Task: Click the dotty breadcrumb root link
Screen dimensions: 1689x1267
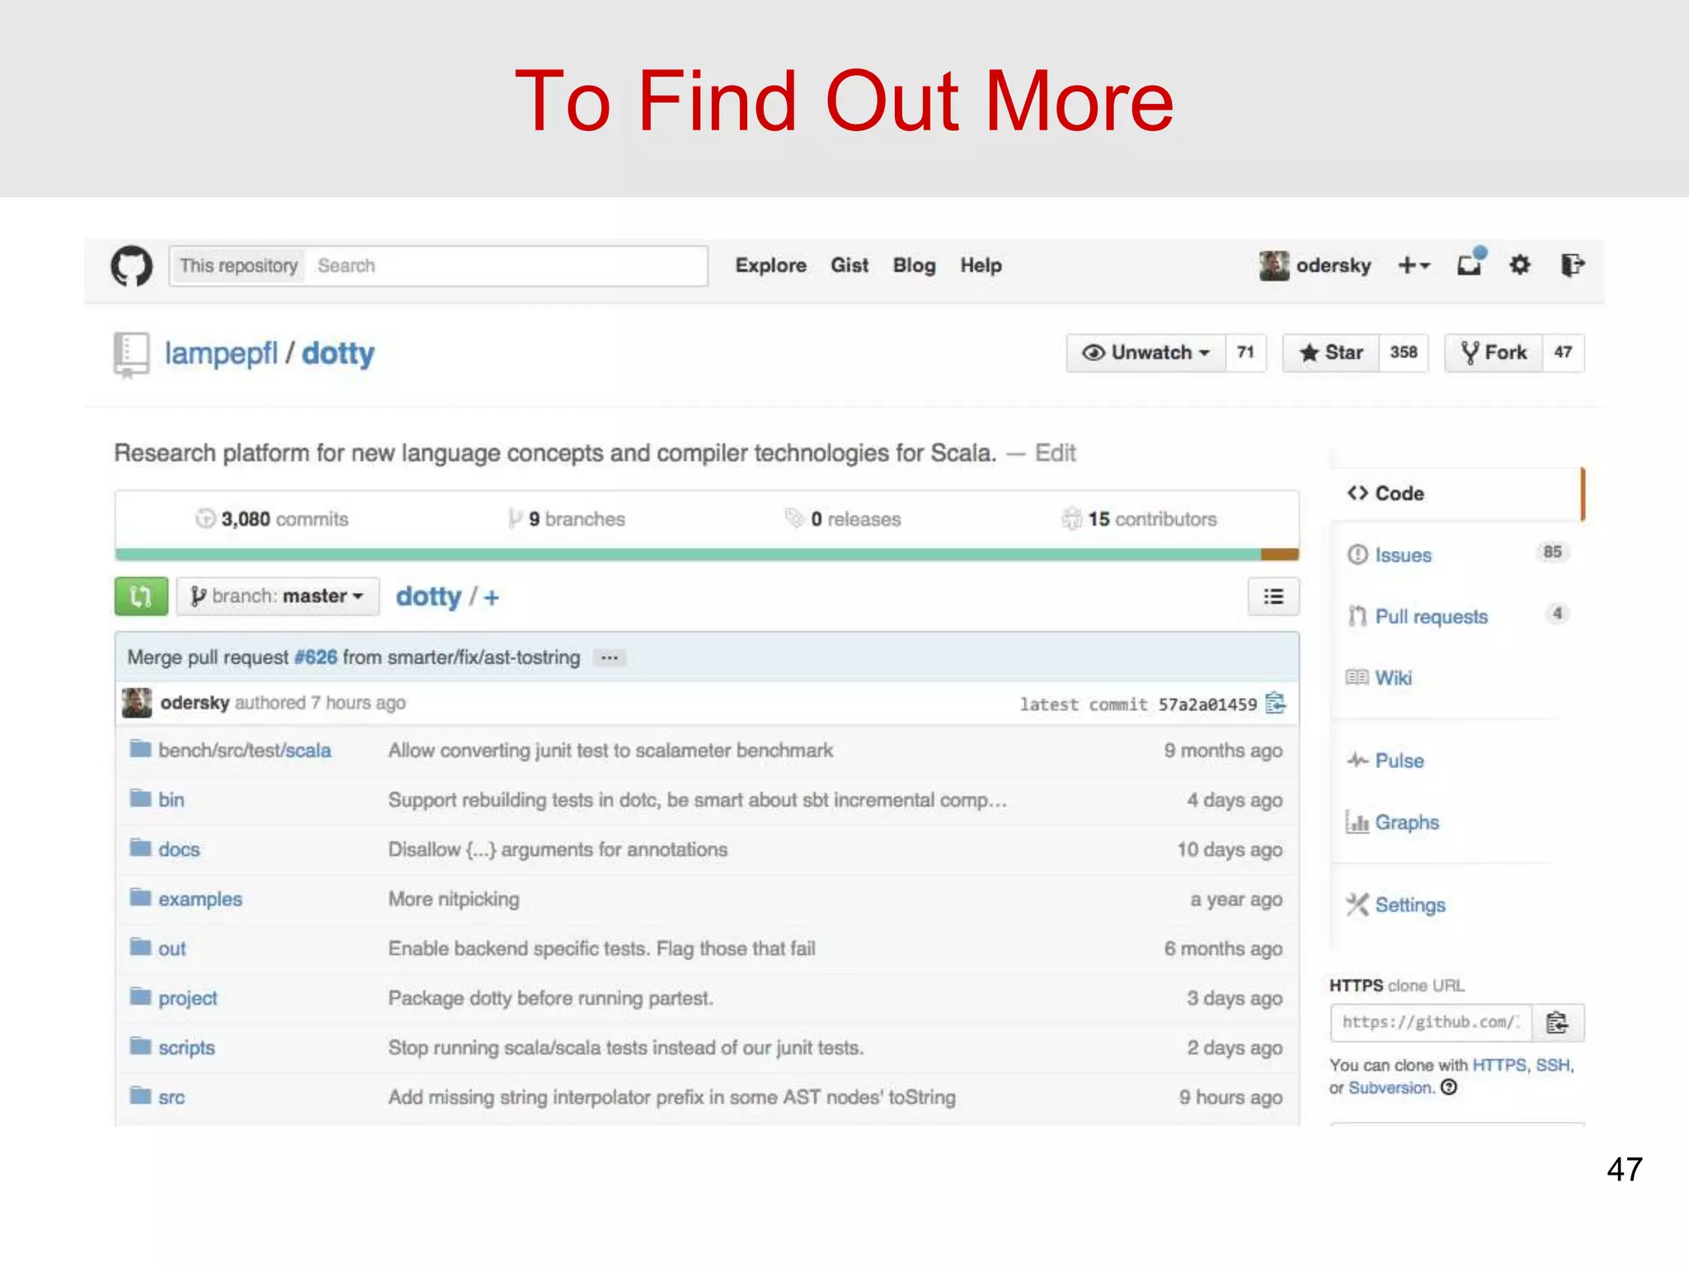Action: [428, 596]
